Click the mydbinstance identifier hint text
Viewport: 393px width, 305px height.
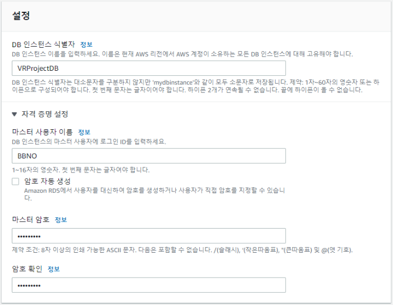click(x=195, y=86)
